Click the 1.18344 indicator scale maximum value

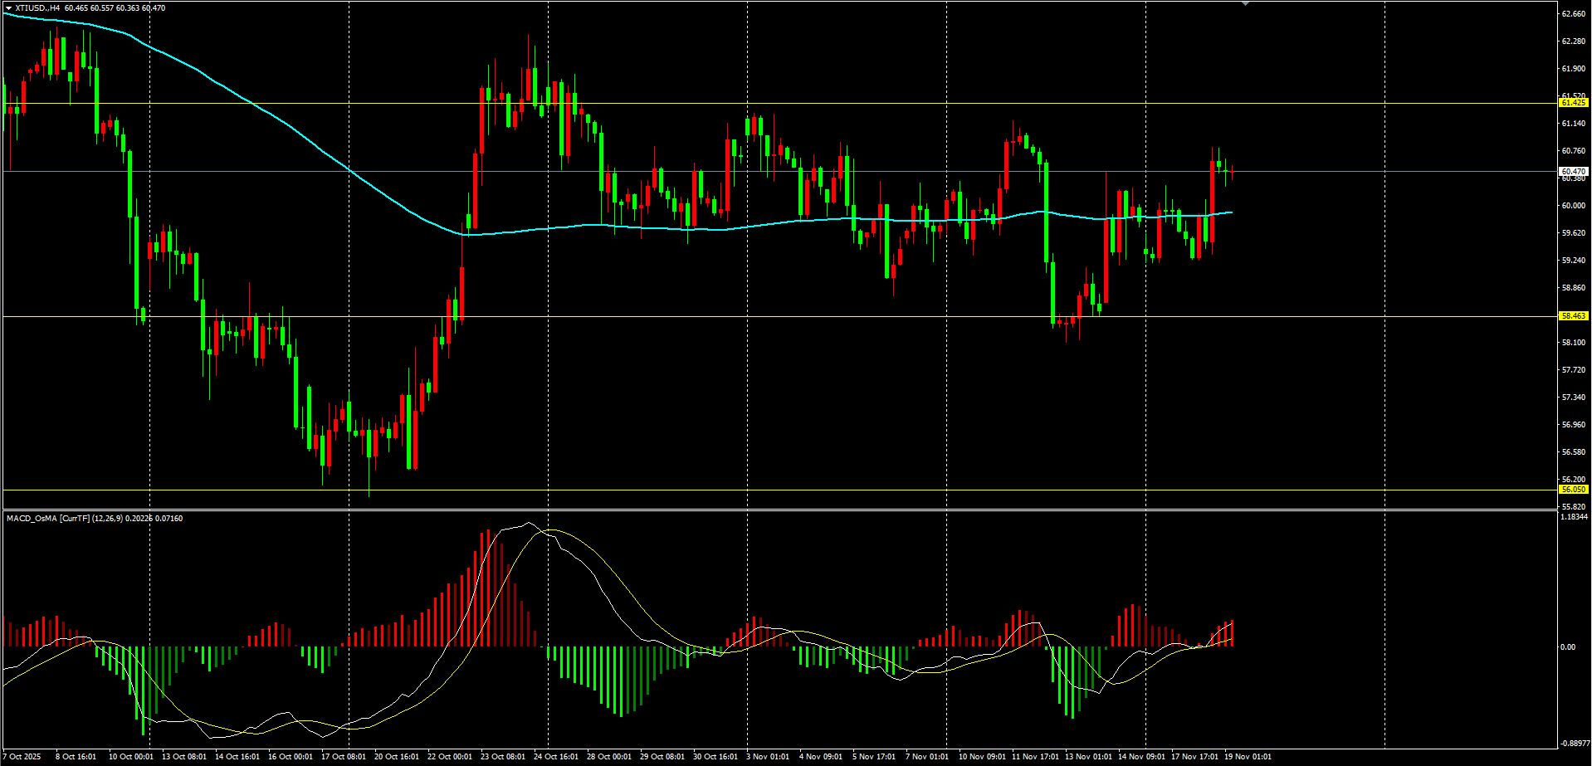click(x=1574, y=517)
